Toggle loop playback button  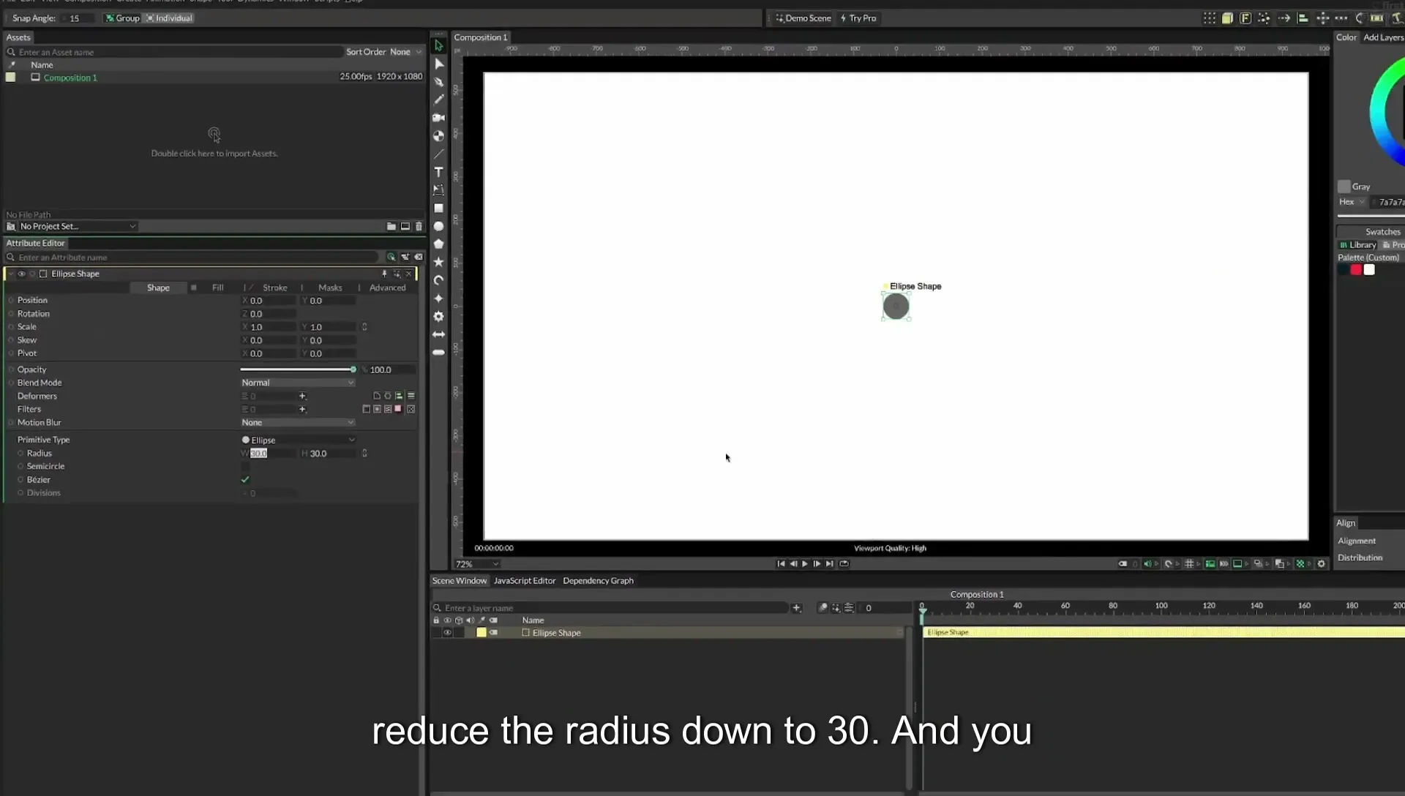tap(844, 563)
